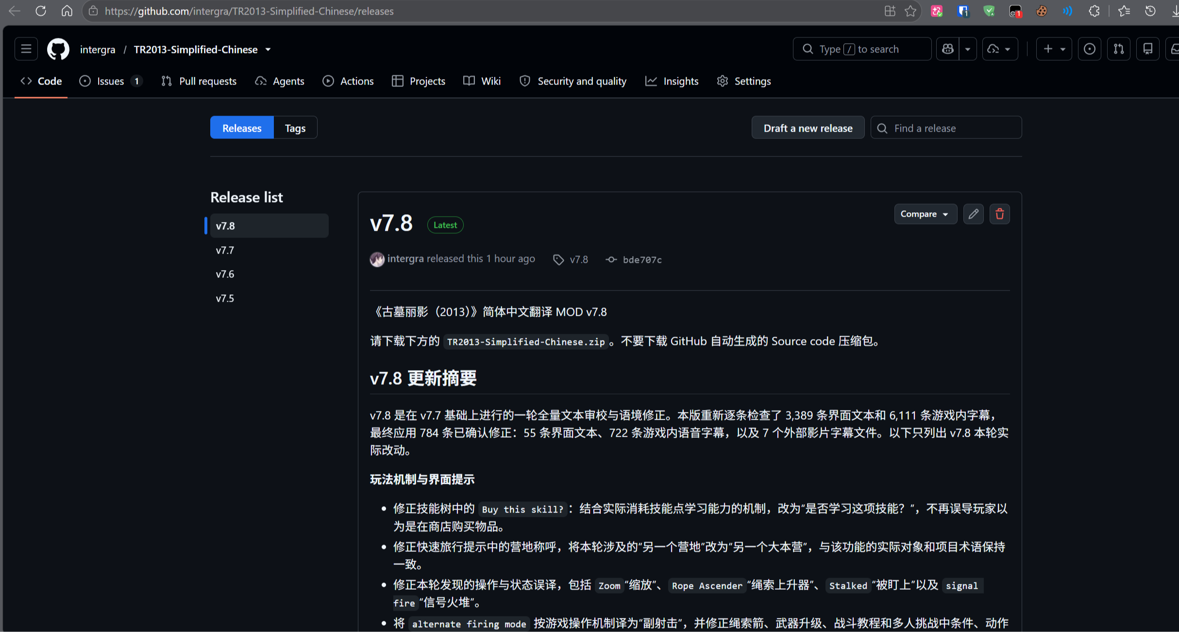Go back with browser back arrow

[x=15, y=11]
